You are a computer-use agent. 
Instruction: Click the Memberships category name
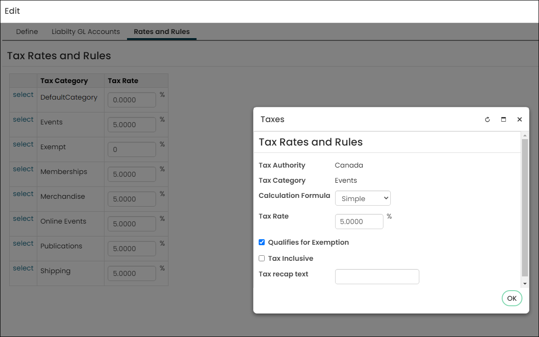(x=64, y=172)
